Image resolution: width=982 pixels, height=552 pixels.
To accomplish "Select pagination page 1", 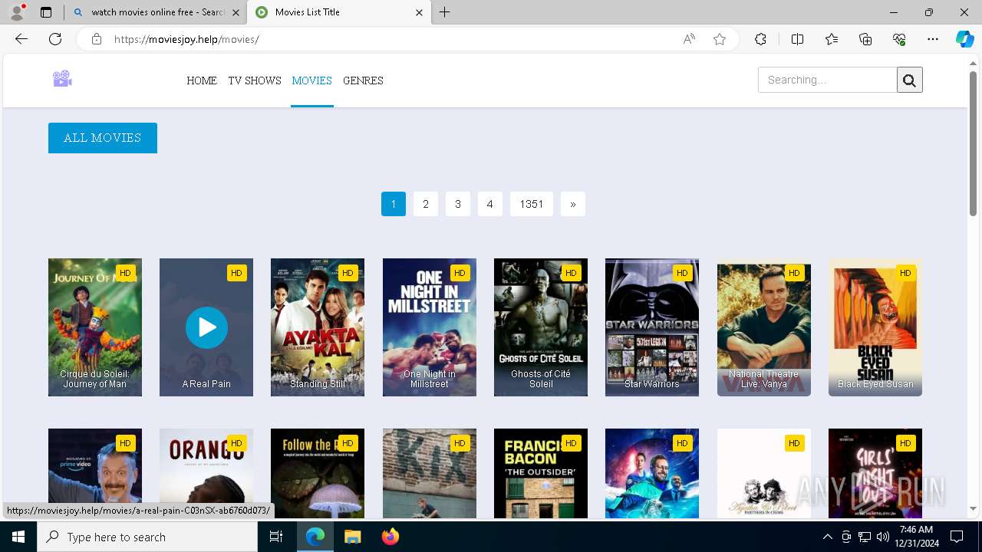I will click(x=394, y=204).
